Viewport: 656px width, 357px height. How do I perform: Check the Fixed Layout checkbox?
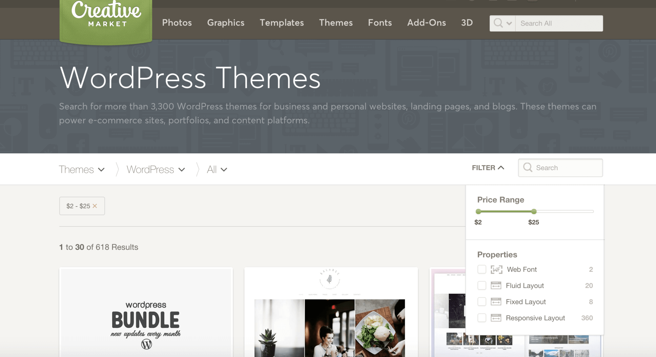point(482,302)
